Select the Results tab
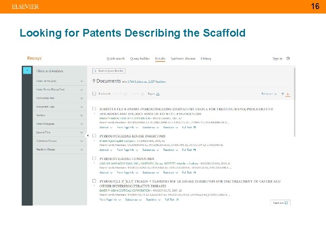Image resolution: width=326 pixels, height=244 pixels. point(160,59)
